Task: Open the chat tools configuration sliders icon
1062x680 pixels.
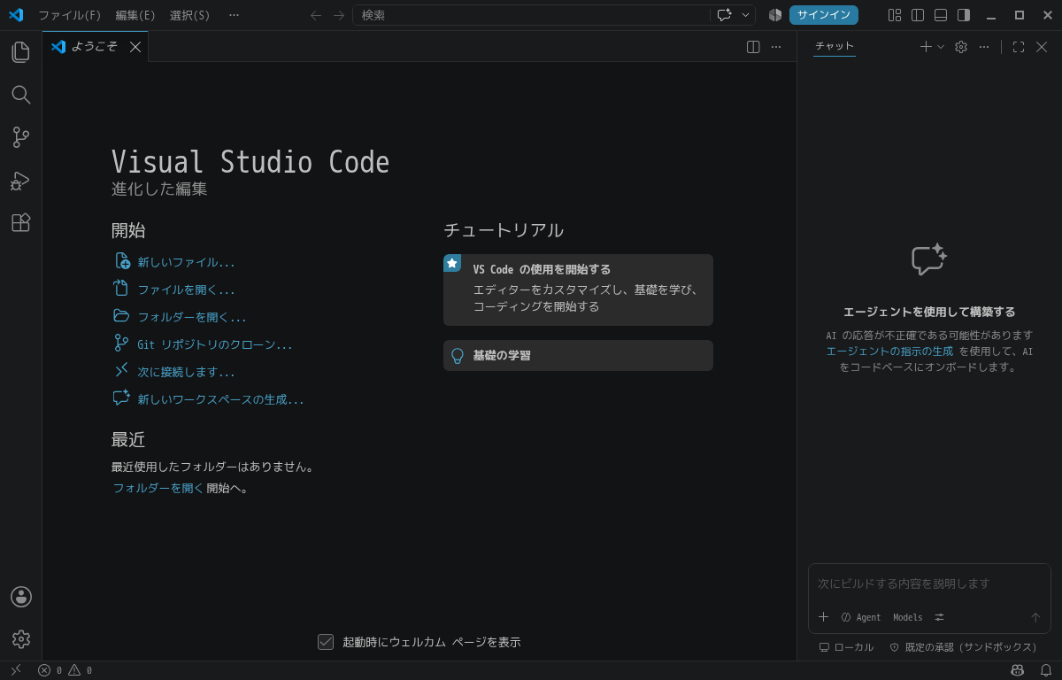Action: (940, 617)
